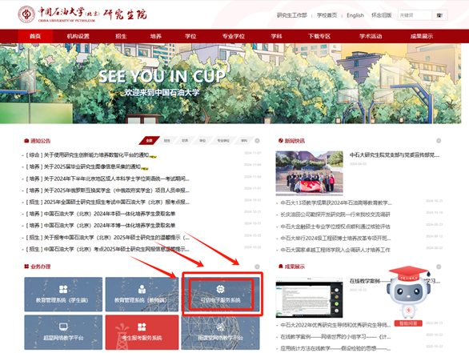
Task: Click the 关键词 search input field
Action: [415, 15]
